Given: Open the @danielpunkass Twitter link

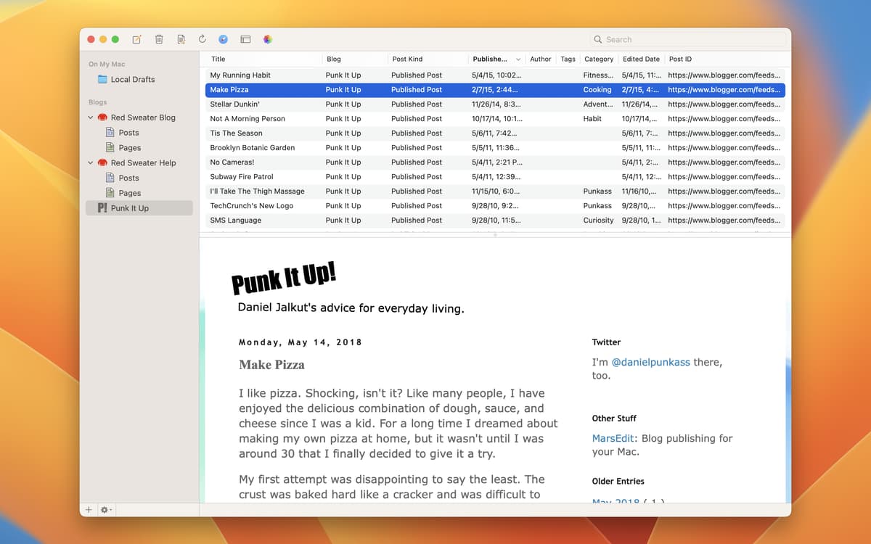Looking at the screenshot, I should (x=650, y=362).
